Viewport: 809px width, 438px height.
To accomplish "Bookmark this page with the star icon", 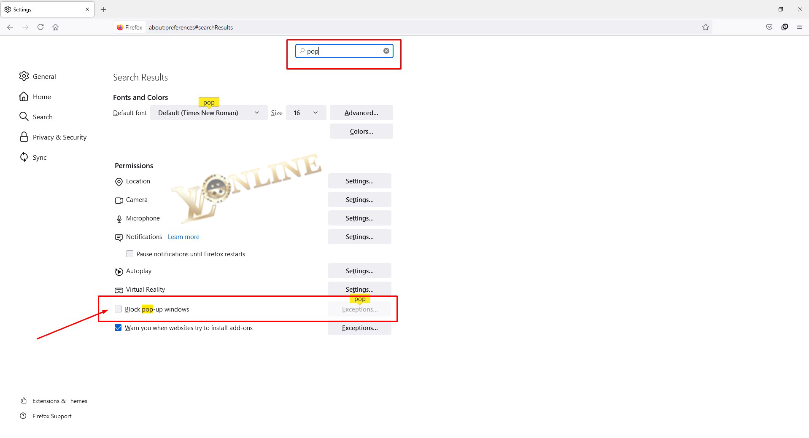I will tap(706, 27).
